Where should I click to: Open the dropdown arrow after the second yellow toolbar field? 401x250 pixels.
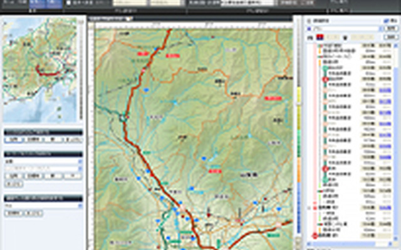pos(182,2)
